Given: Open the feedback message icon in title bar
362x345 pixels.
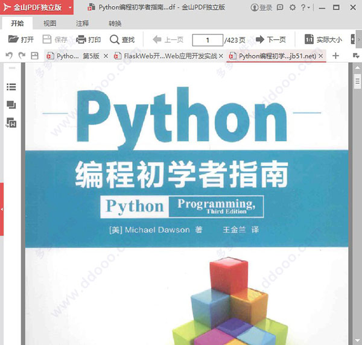Looking at the screenshot, I should coord(280,7).
